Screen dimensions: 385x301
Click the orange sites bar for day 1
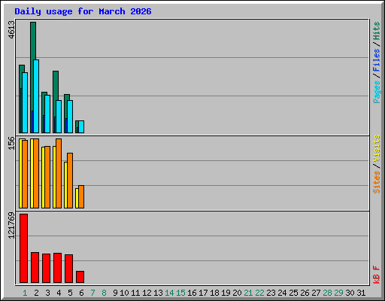coord(25,174)
